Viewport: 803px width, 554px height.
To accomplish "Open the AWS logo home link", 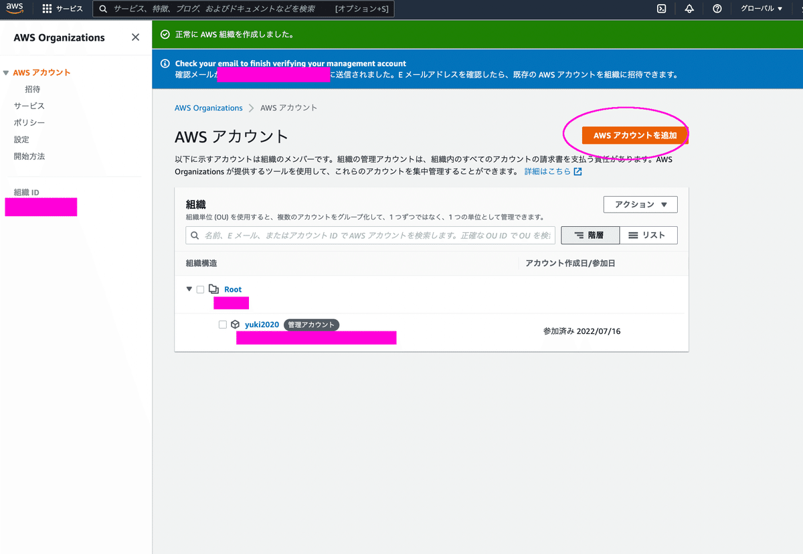I will coord(15,8).
